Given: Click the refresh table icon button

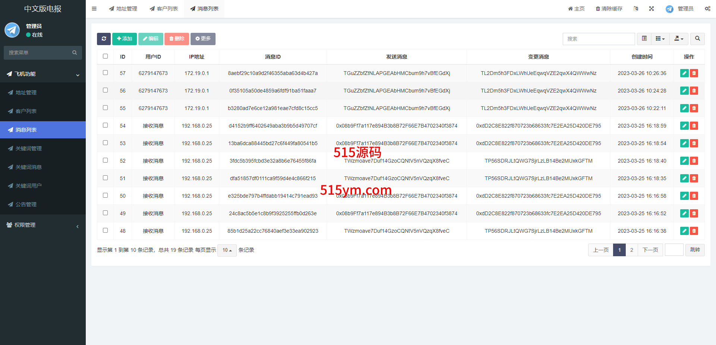Looking at the screenshot, I should pos(104,39).
